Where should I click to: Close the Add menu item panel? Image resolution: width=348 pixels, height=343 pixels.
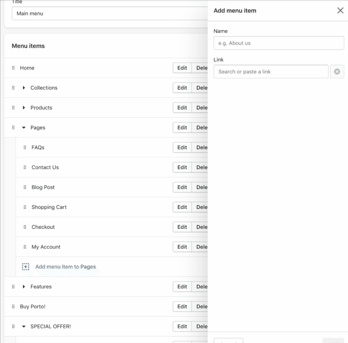pyautogui.click(x=340, y=11)
